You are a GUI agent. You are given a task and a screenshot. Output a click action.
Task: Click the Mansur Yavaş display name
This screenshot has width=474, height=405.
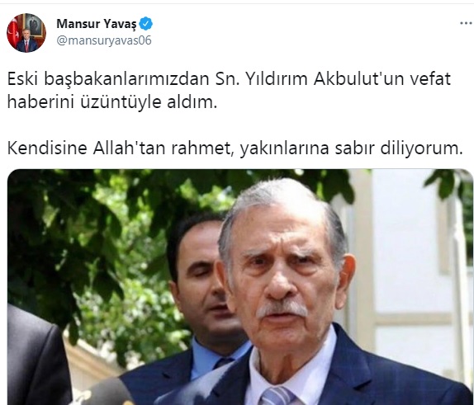[x=97, y=24]
